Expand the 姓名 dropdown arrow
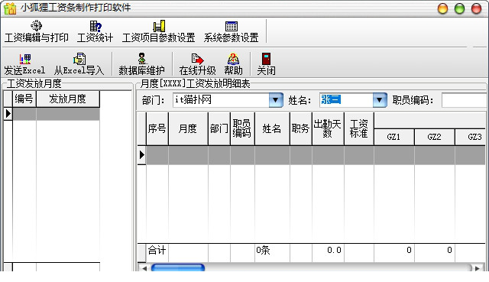This screenshot has height=282, width=489. [380, 100]
